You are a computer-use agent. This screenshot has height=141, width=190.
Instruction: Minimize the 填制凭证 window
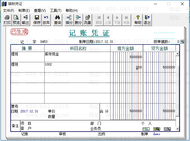point(155,4)
